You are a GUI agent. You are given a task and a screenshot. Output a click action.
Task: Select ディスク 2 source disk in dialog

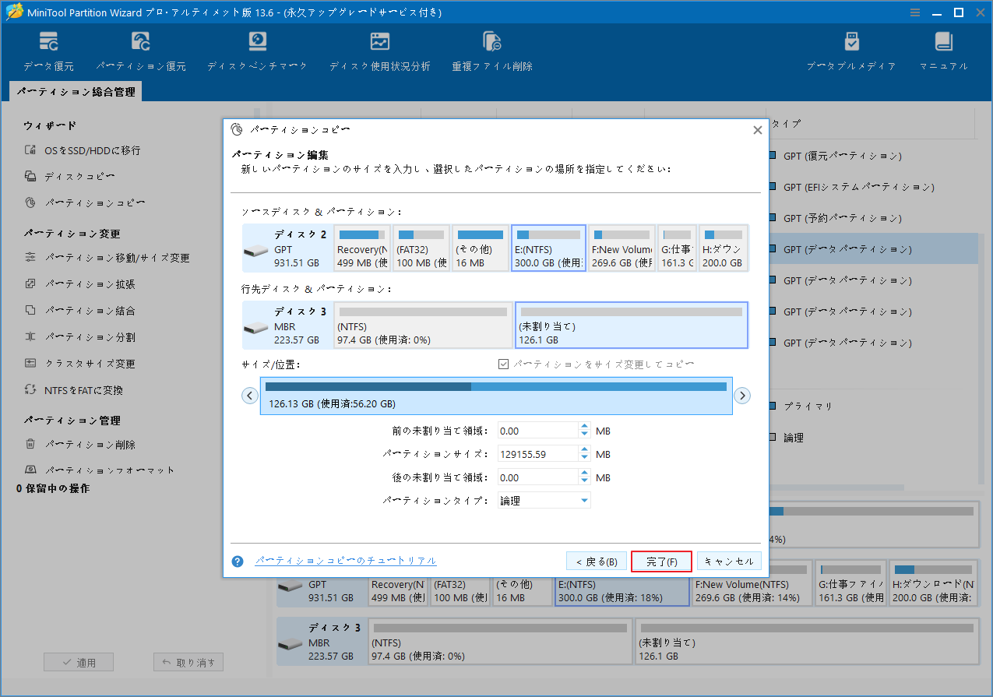tap(287, 248)
